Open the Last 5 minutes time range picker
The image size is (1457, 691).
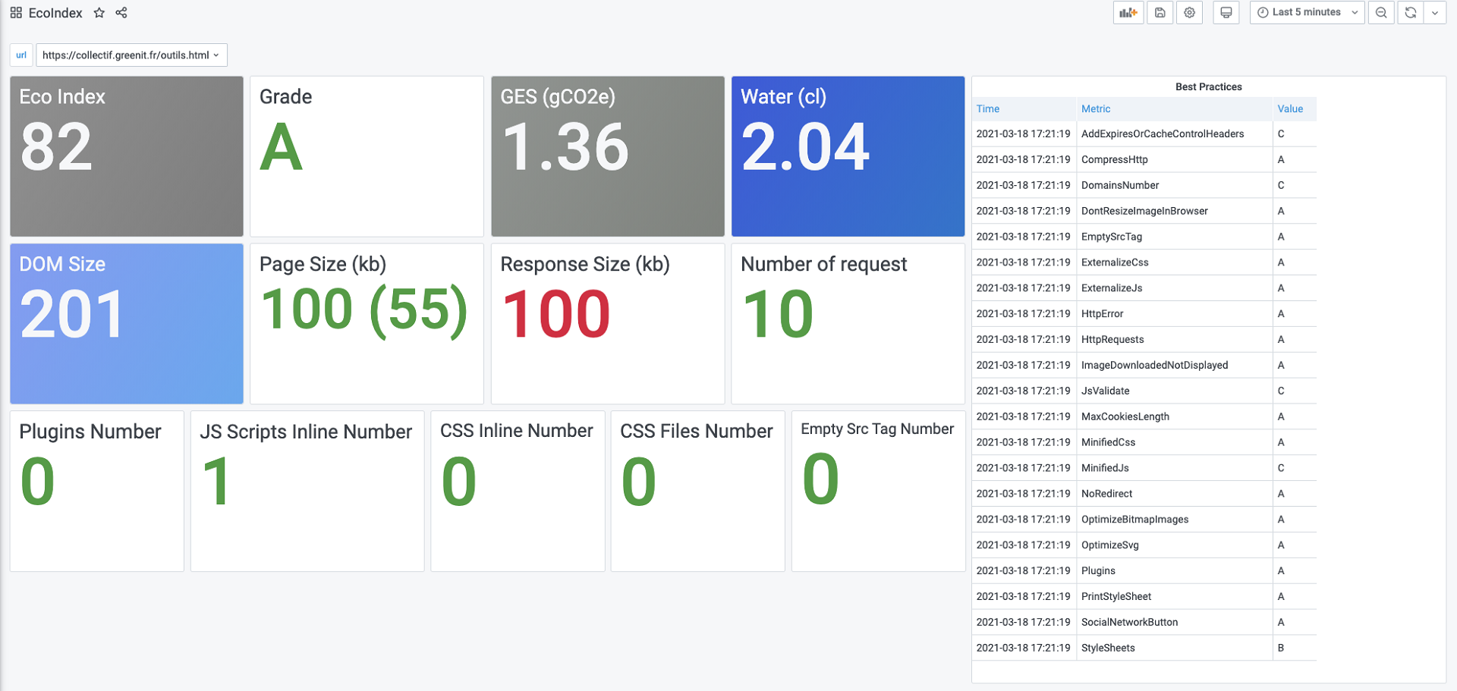click(x=1305, y=12)
